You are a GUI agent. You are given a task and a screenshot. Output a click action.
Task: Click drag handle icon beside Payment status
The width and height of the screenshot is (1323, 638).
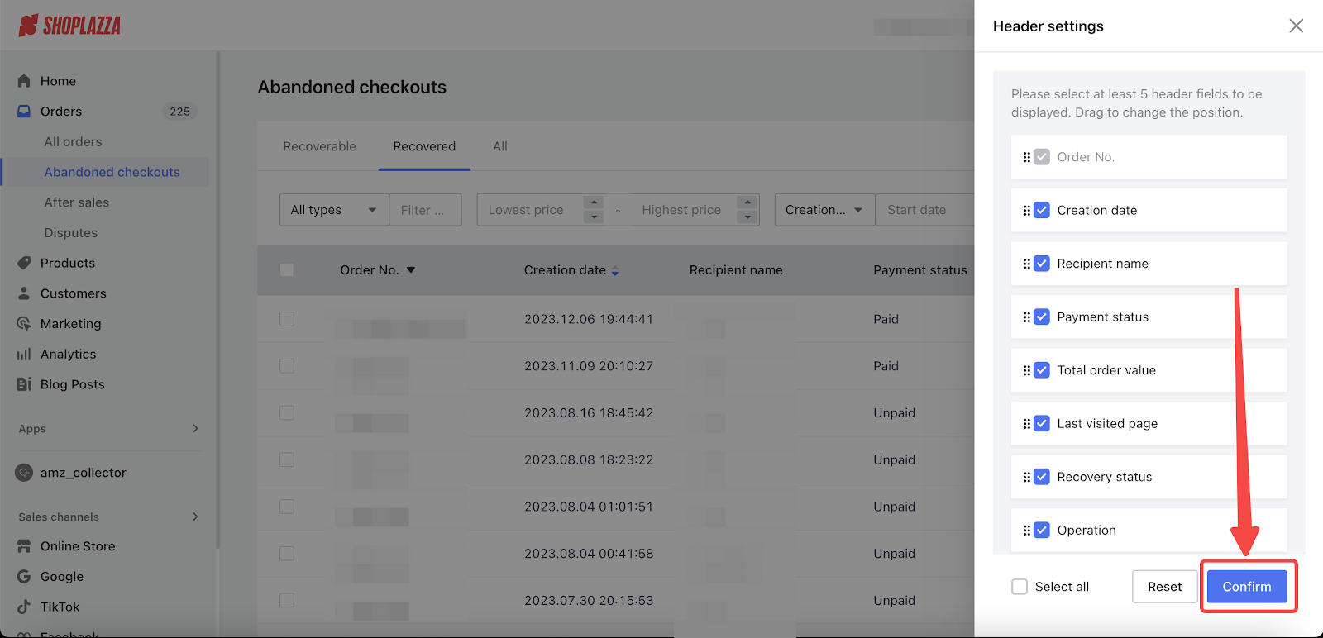coord(1027,317)
